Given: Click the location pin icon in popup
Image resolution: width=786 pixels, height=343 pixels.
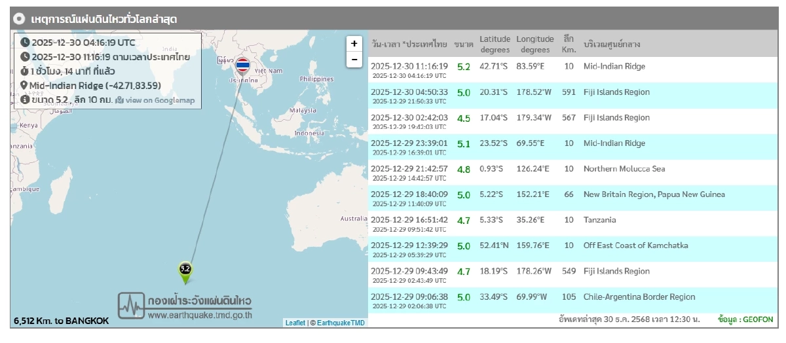Looking at the screenshot, I should click(24, 85).
